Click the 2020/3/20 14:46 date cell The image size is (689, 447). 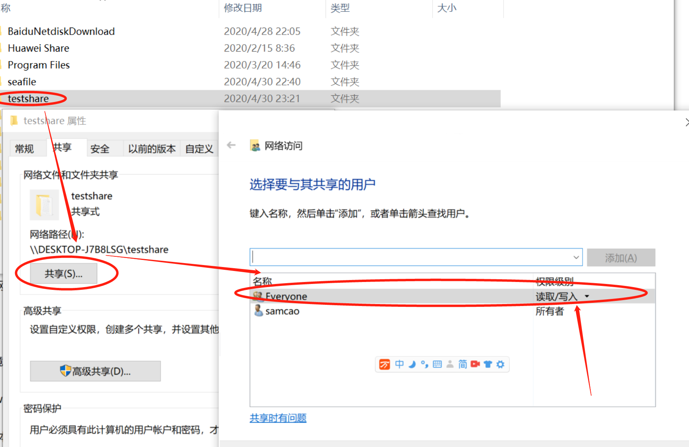point(262,65)
